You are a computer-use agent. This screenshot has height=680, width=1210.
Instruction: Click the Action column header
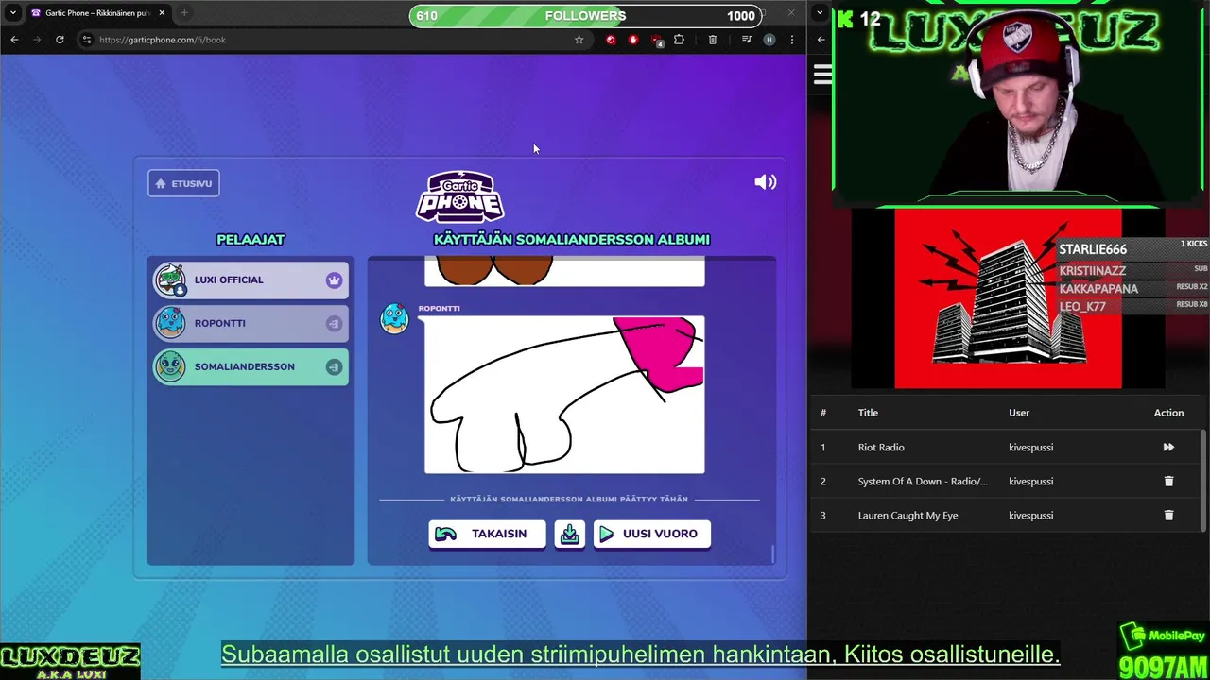[1168, 413]
